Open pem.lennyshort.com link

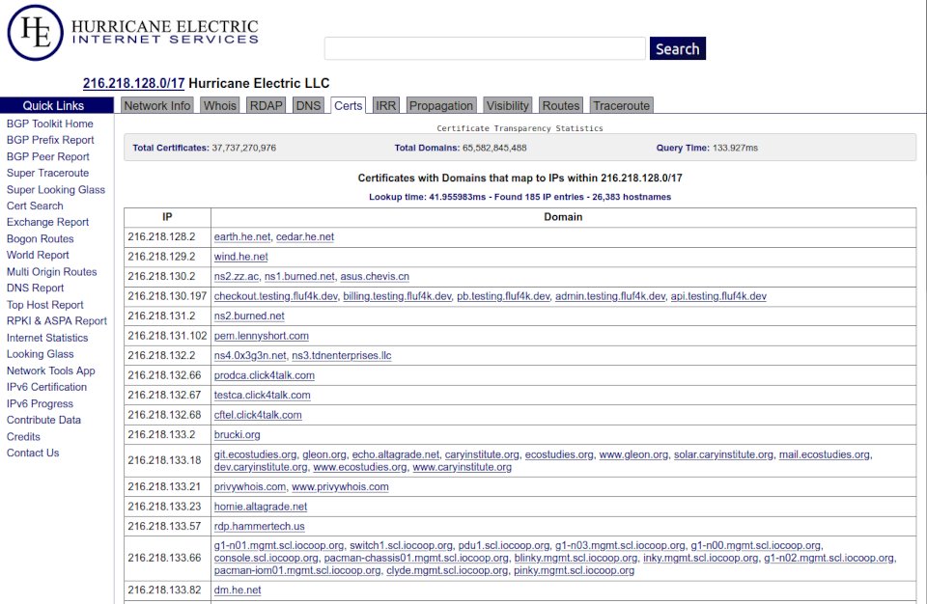(262, 336)
